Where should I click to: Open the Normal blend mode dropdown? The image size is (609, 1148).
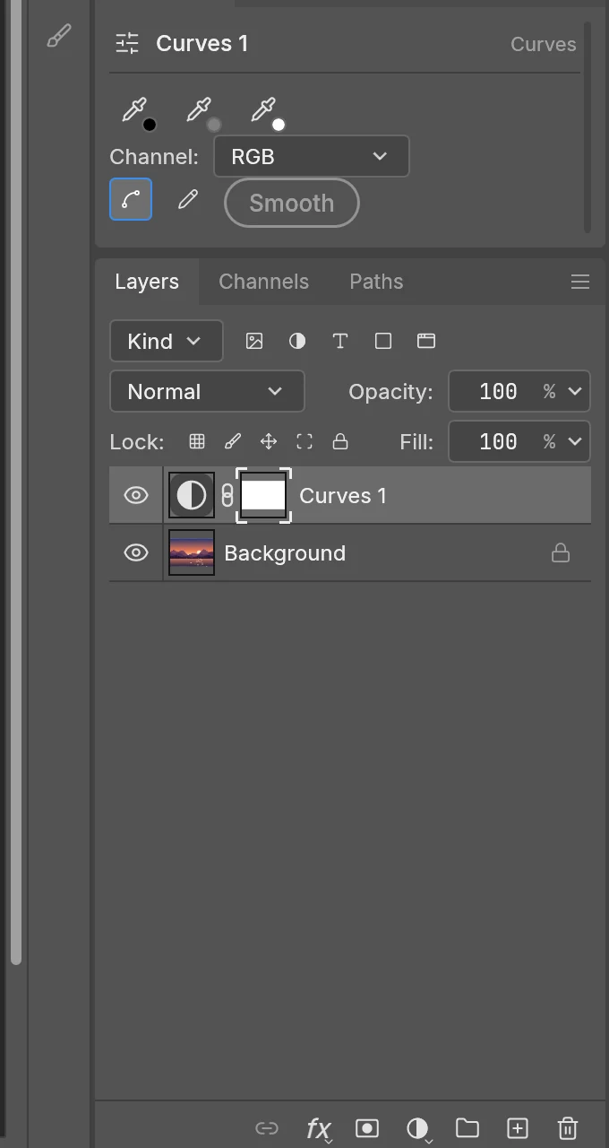tap(207, 391)
